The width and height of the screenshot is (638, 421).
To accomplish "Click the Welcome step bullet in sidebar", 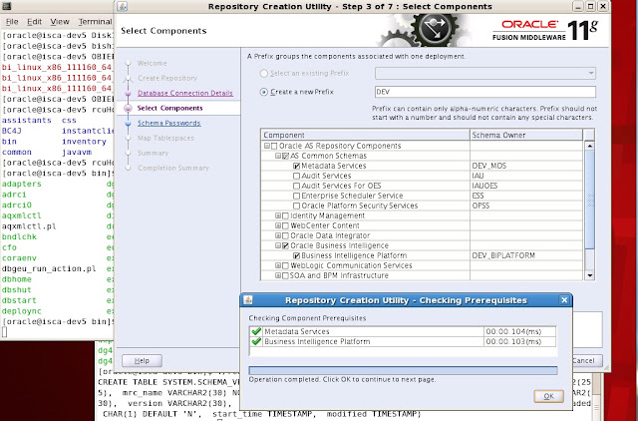I will (129, 63).
